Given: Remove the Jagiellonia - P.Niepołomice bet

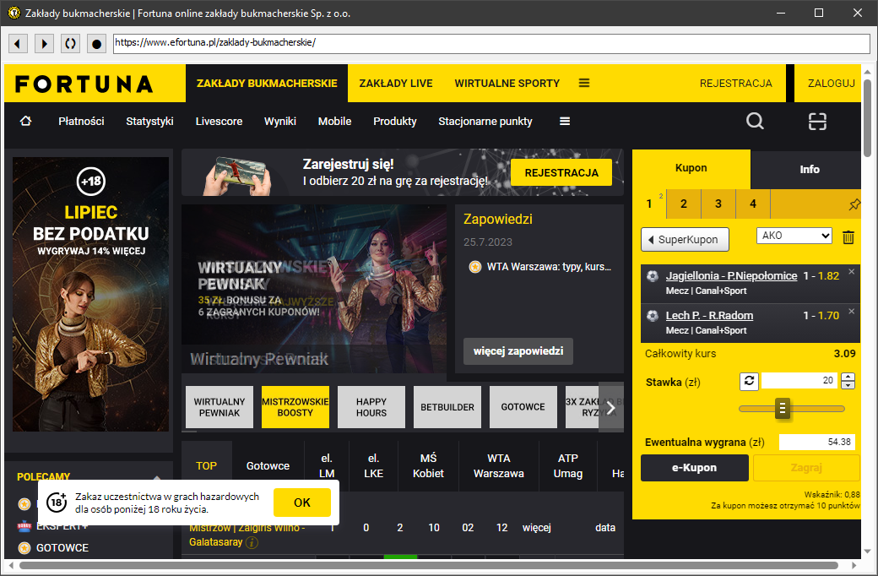Looking at the screenshot, I should [851, 271].
